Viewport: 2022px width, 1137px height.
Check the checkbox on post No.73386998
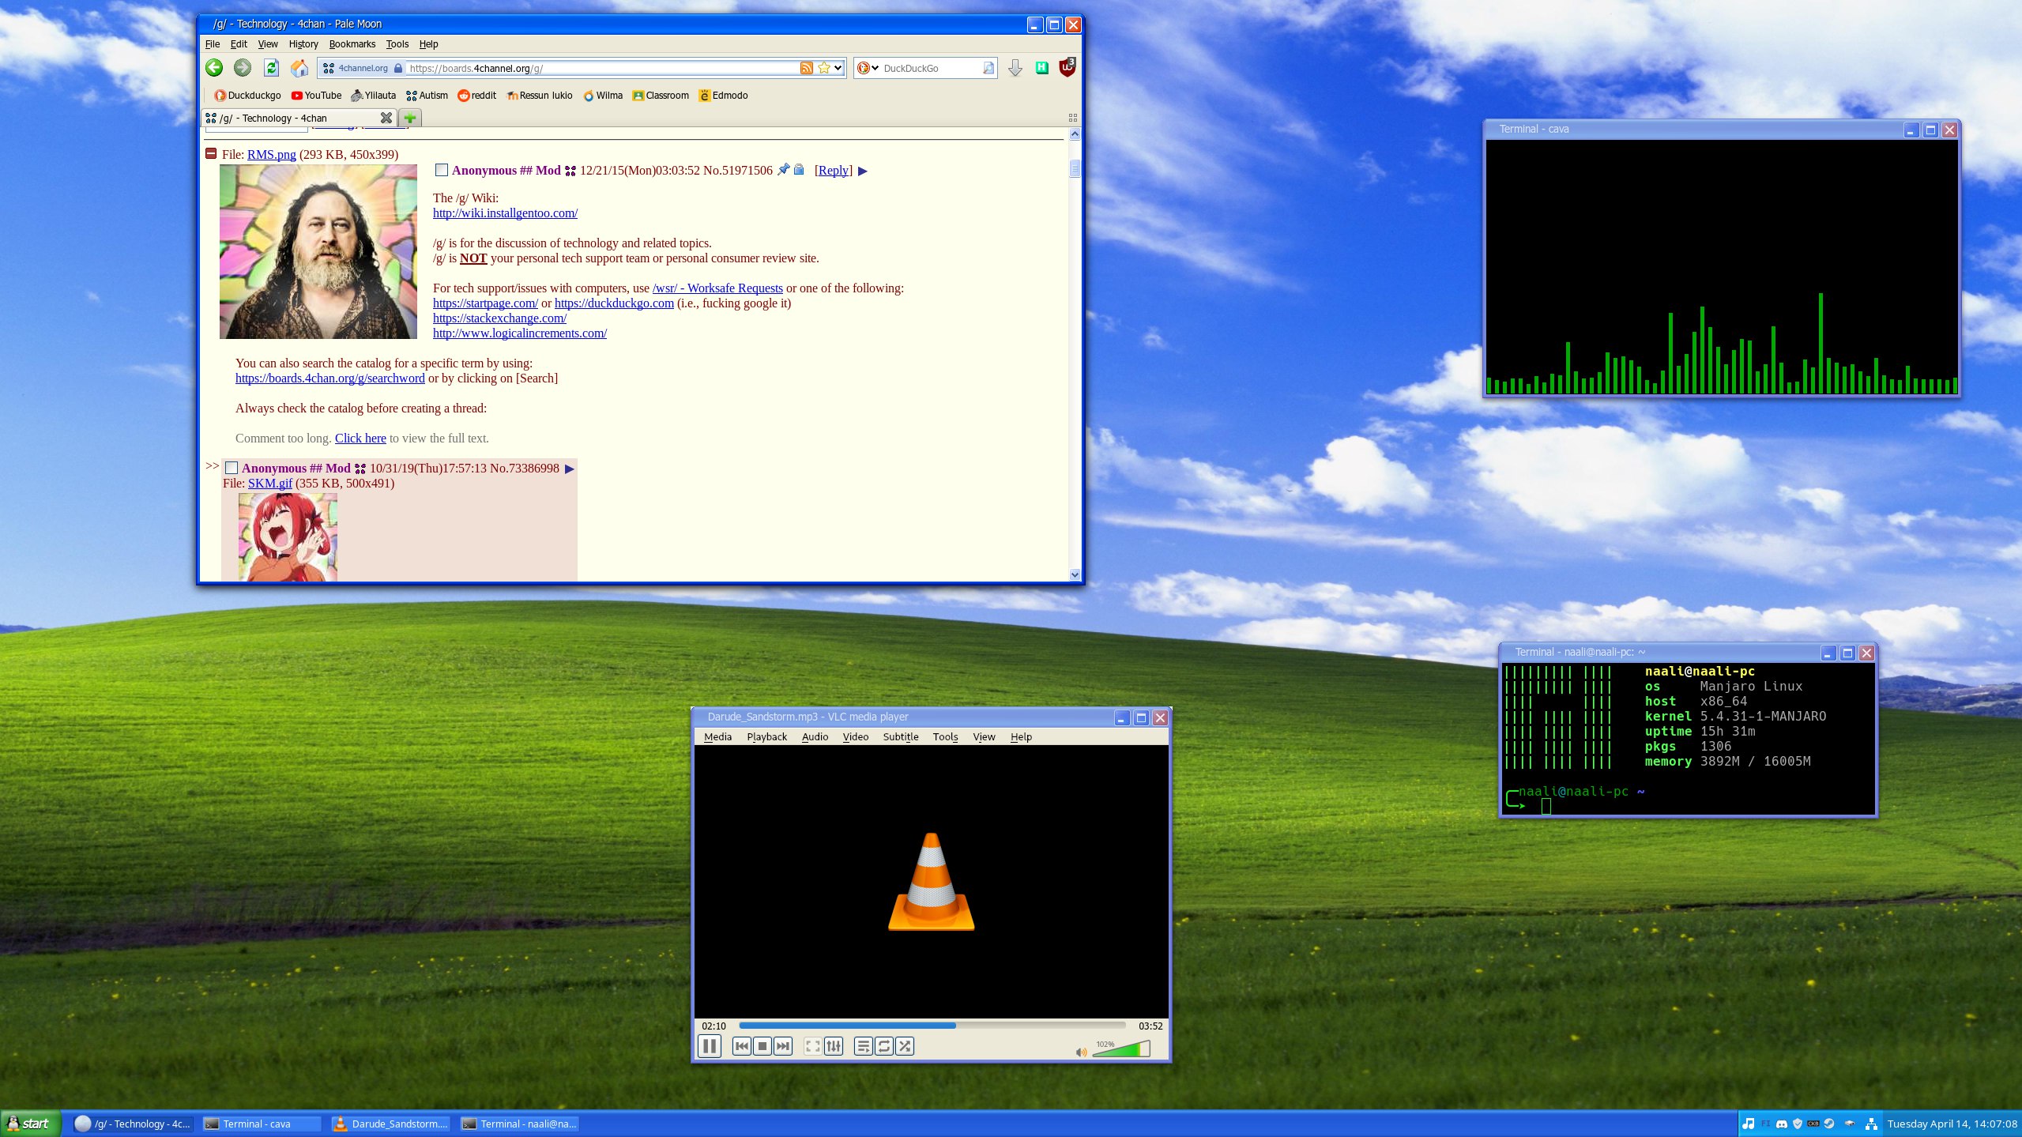click(232, 468)
